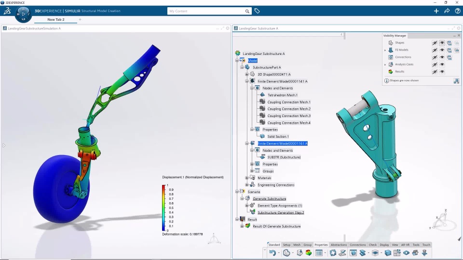Show Analysis Cases with eye button

click(442, 65)
